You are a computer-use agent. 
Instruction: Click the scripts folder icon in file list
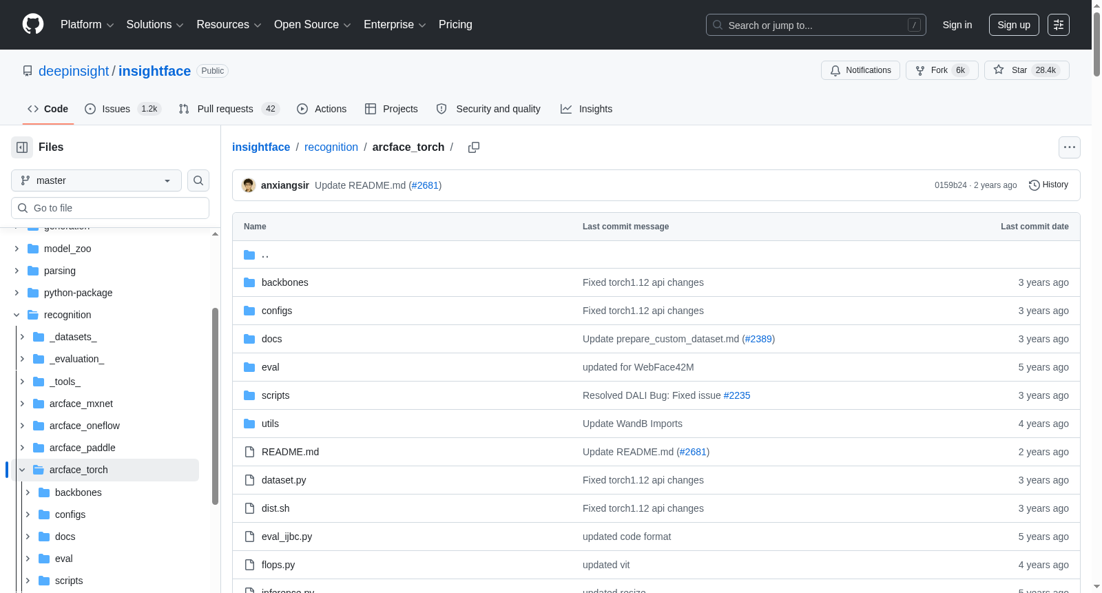pyautogui.click(x=249, y=395)
